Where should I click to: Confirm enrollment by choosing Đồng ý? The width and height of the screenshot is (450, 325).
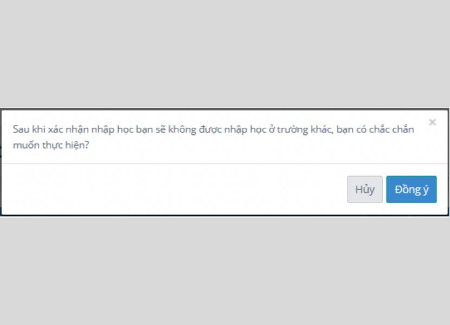point(412,190)
